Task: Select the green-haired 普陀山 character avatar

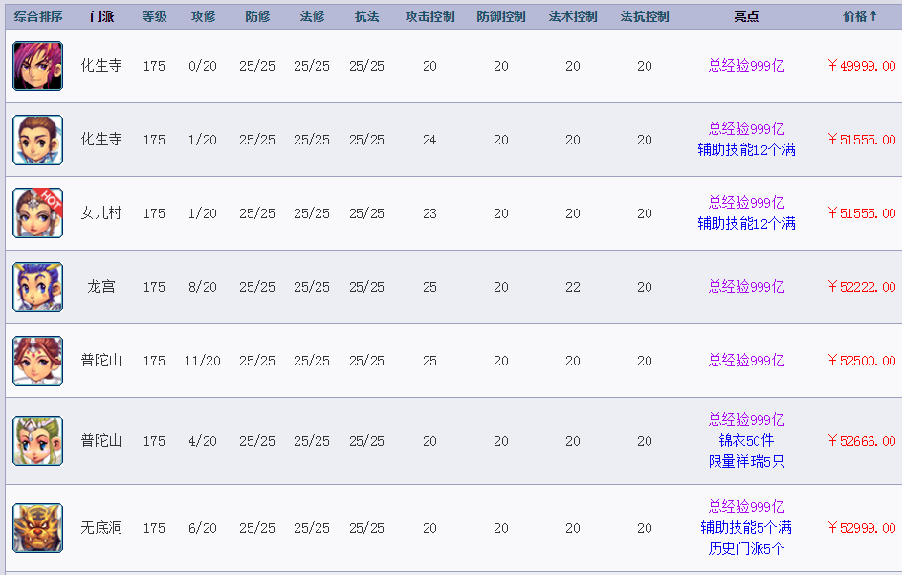Action: (x=38, y=441)
